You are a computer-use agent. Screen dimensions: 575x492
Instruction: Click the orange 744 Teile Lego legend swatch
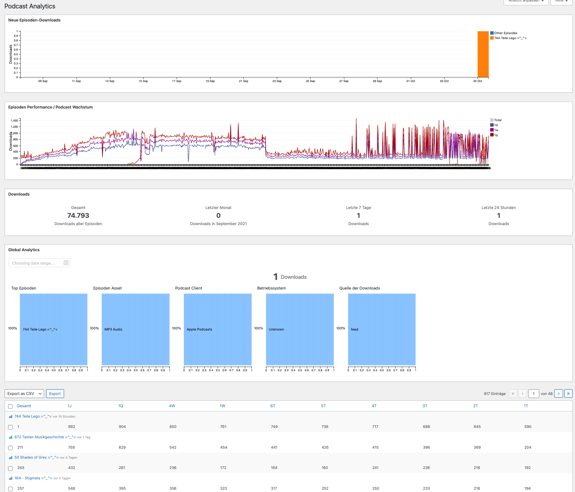pyautogui.click(x=492, y=38)
